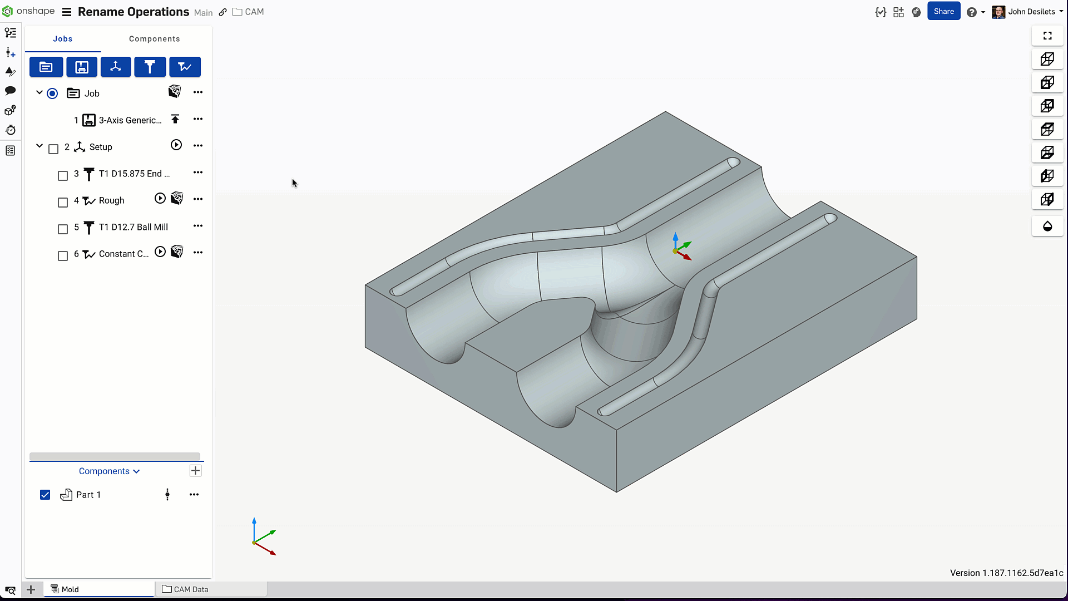Open the Components dropdown in lower panel
Image resolution: width=1068 pixels, height=601 pixels.
[x=109, y=471]
